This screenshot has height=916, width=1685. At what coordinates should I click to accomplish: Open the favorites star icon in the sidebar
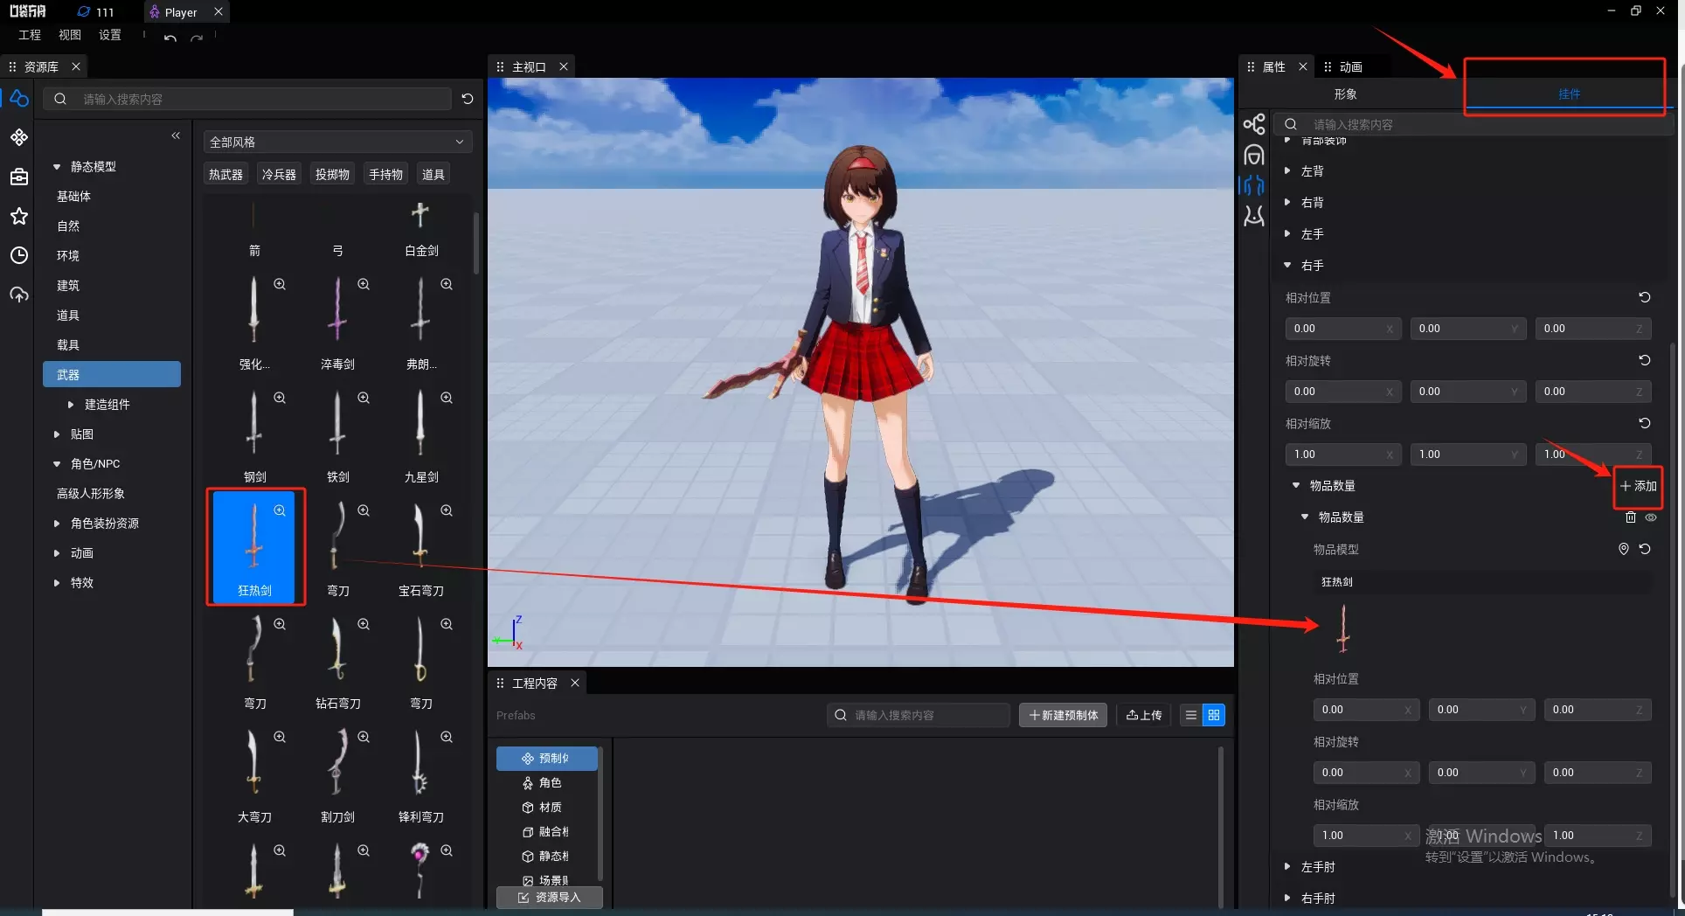[19, 216]
